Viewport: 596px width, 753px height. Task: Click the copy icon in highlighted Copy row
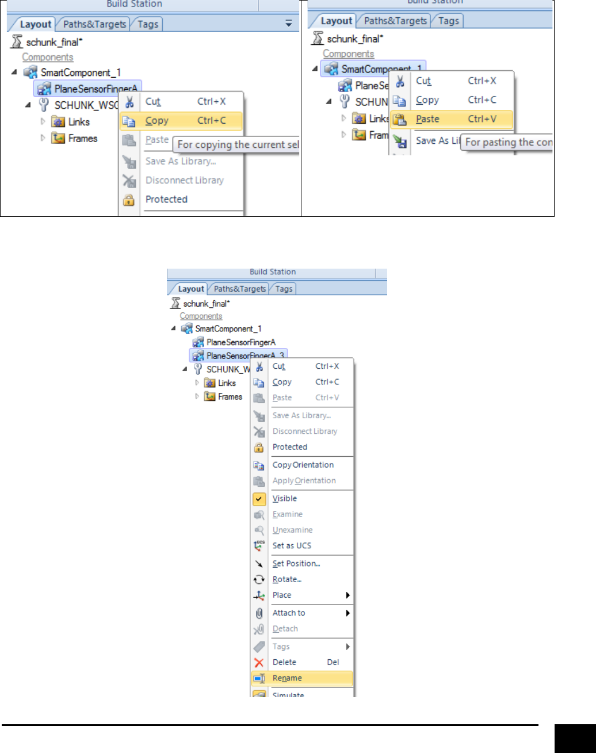tap(130, 121)
